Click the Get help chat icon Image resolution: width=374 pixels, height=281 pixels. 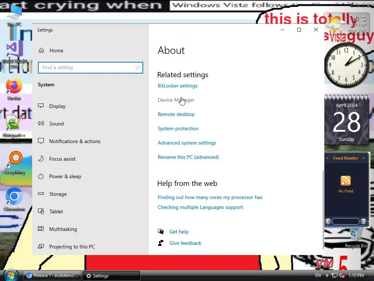tap(161, 232)
